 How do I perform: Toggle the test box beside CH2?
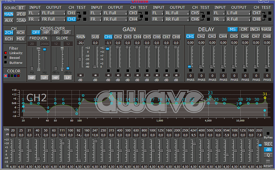[85, 19]
